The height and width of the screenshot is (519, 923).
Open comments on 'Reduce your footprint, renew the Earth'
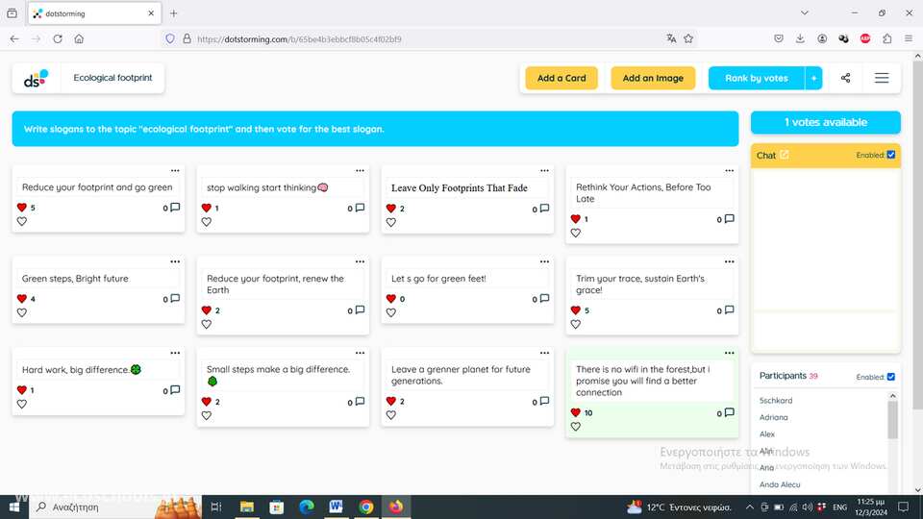360,310
